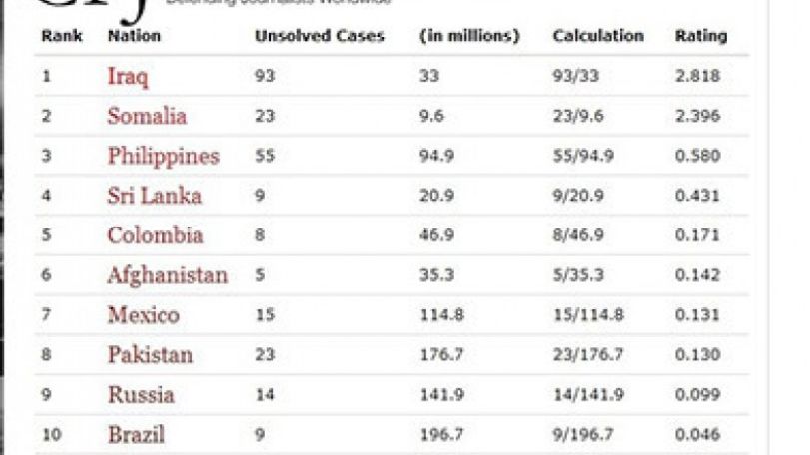Click the Nation column header

(x=134, y=36)
